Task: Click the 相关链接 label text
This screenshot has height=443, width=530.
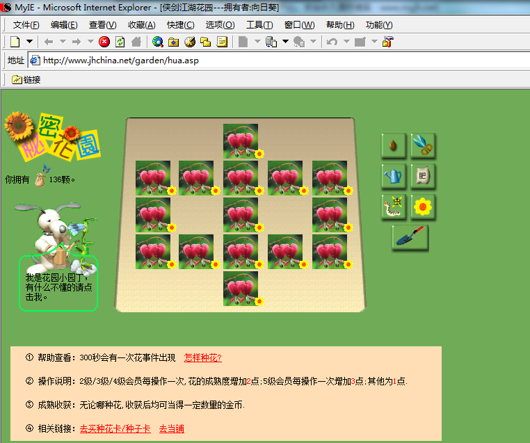Action: (x=57, y=429)
